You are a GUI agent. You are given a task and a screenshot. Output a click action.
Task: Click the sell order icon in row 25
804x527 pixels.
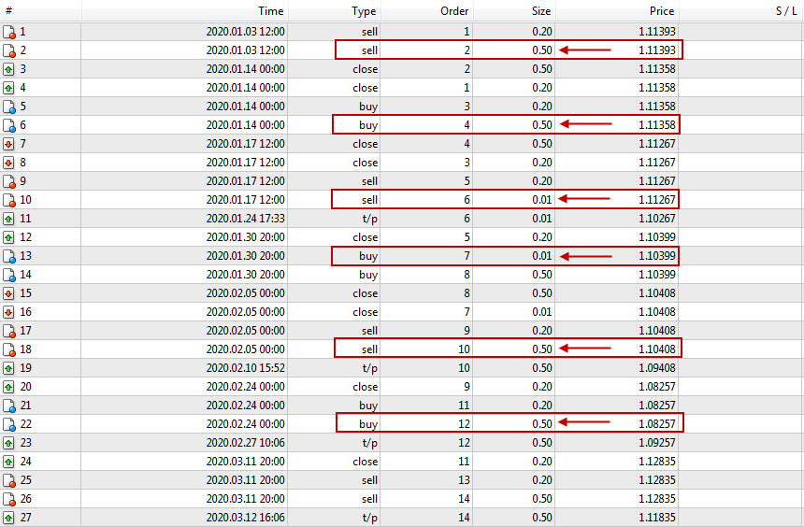point(9,480)
